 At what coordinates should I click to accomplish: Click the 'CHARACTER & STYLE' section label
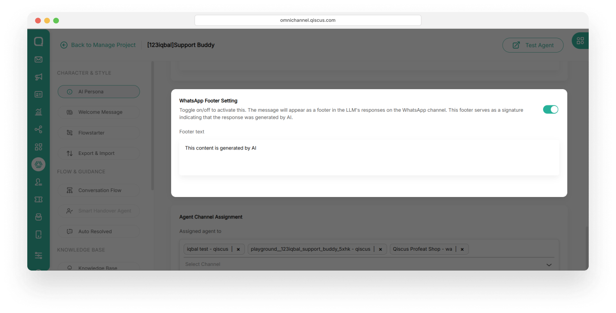point(84,73)
